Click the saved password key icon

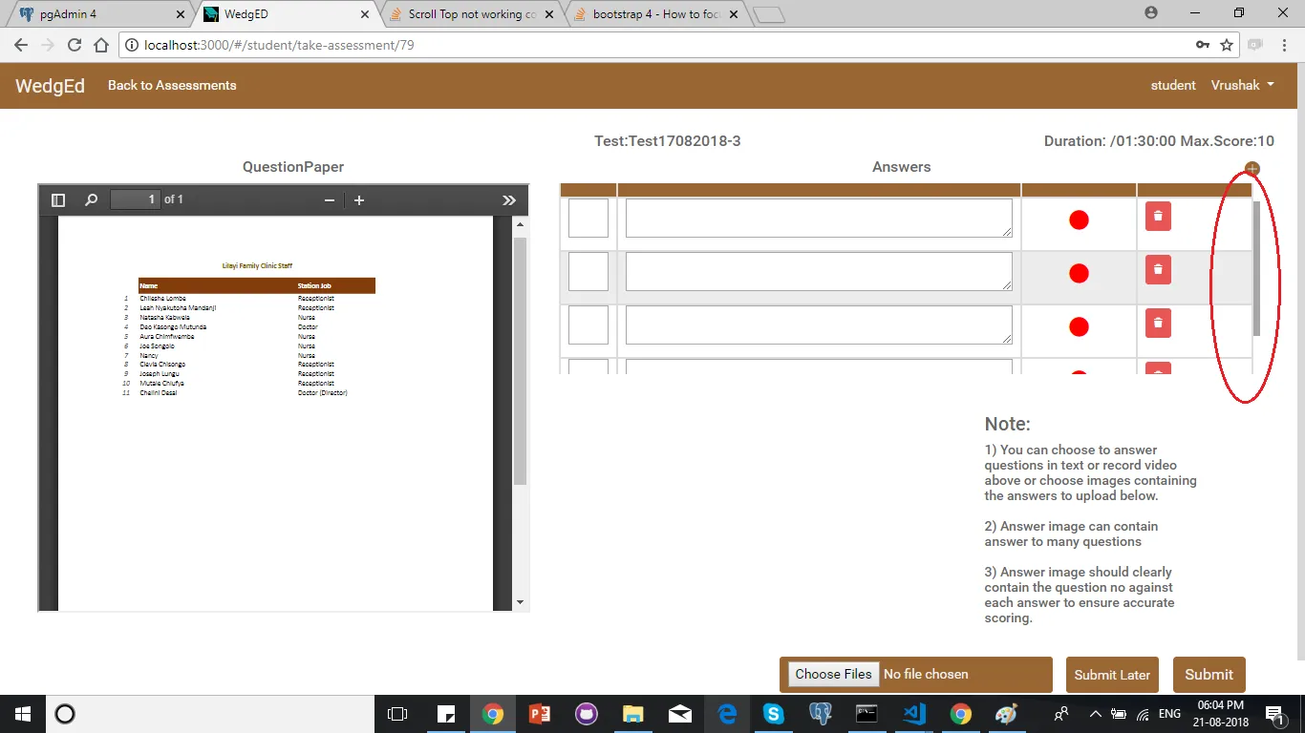1203,45
